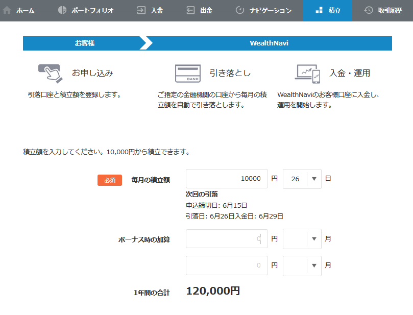Click the 積立 blocks icon
The height and width of the screenshot is (315, 413).
[x=319, y=10]
